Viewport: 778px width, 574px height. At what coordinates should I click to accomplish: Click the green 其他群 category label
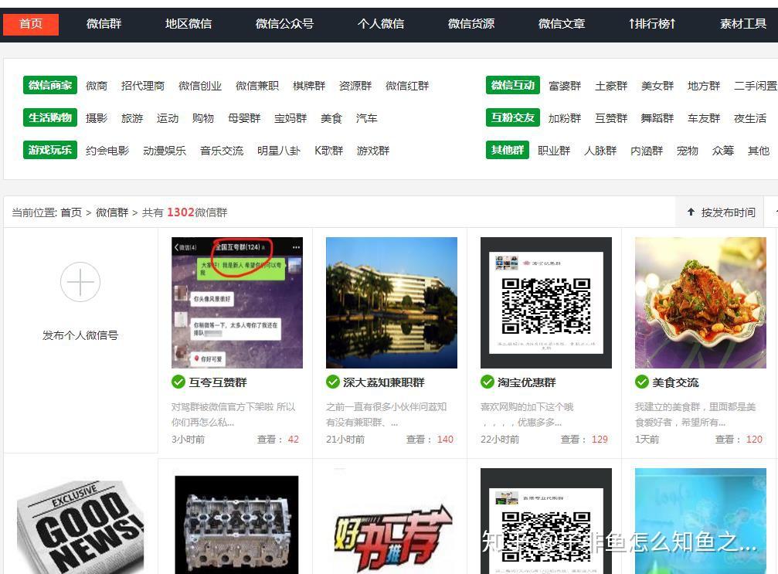click(x=508, y=150)
